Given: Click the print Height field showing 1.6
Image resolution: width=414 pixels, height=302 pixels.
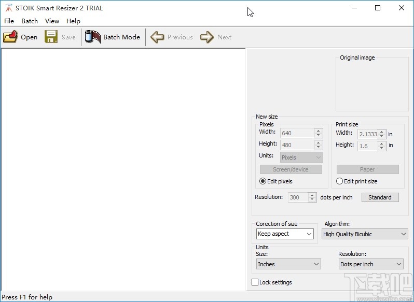Looking at the screenshot, I should 368,146.
